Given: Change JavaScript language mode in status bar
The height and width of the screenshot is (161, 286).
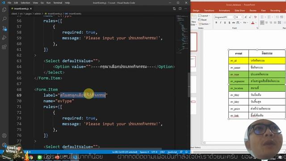Looking at the screenshot, I should [172, 152].
